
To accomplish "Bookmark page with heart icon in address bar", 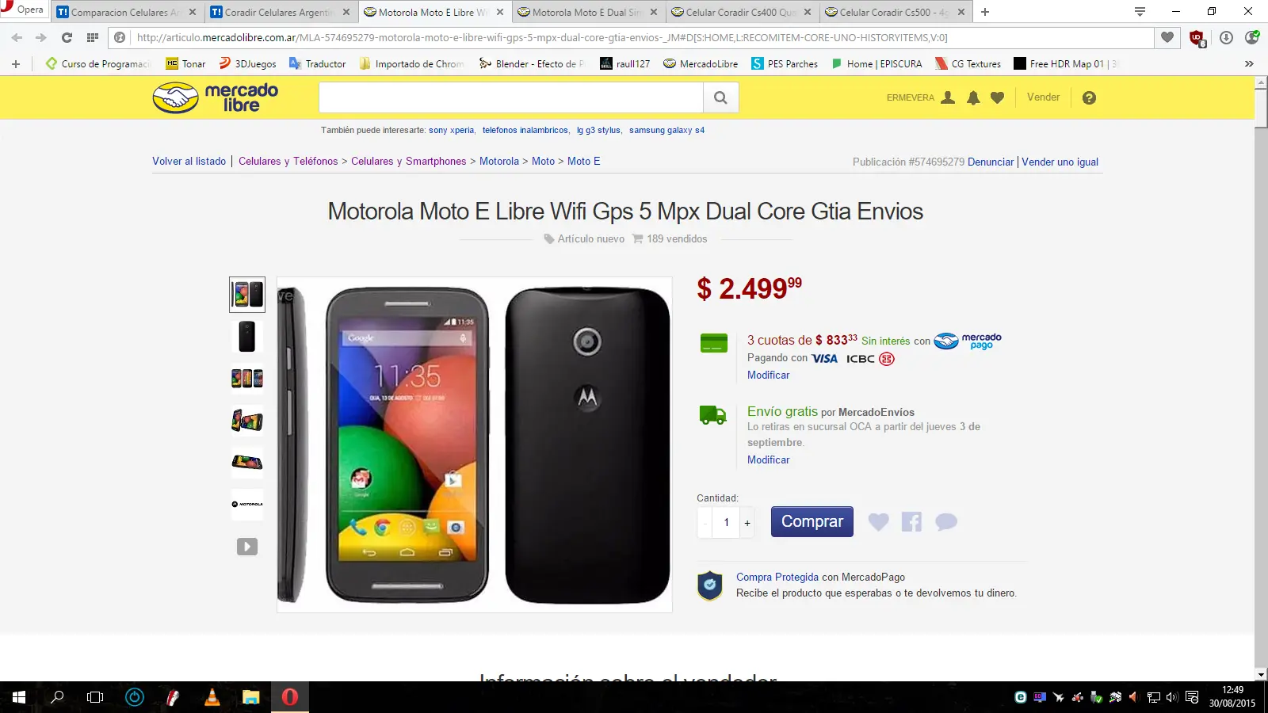I will pyautogui.click(x=1167, y=37).
